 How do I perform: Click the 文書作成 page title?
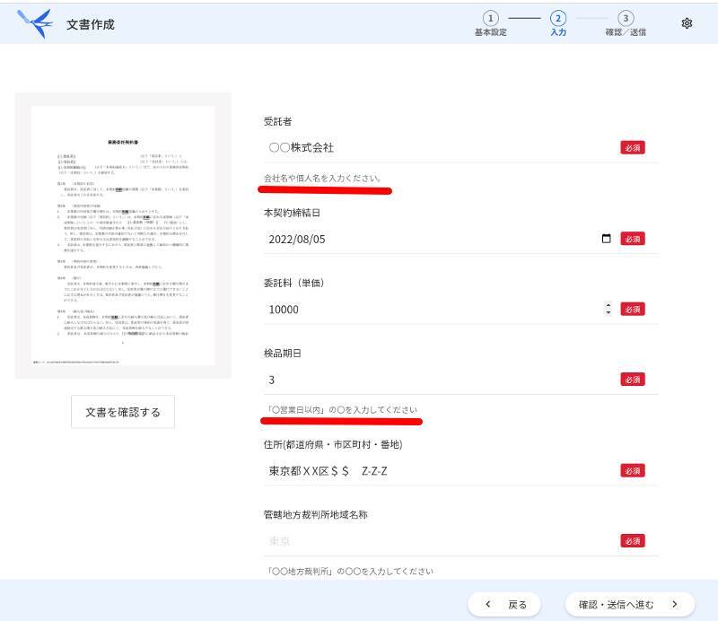pyautogui.click(x=91, y=24)
